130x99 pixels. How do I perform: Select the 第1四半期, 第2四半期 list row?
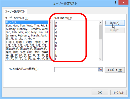(27, 49)
